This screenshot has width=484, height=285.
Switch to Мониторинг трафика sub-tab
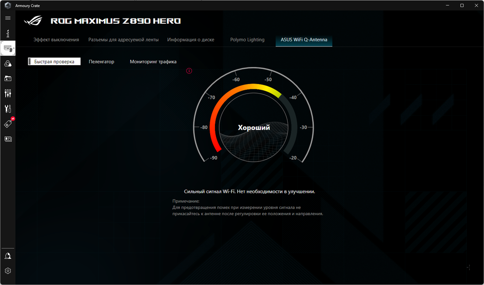[x=153, y=62]
